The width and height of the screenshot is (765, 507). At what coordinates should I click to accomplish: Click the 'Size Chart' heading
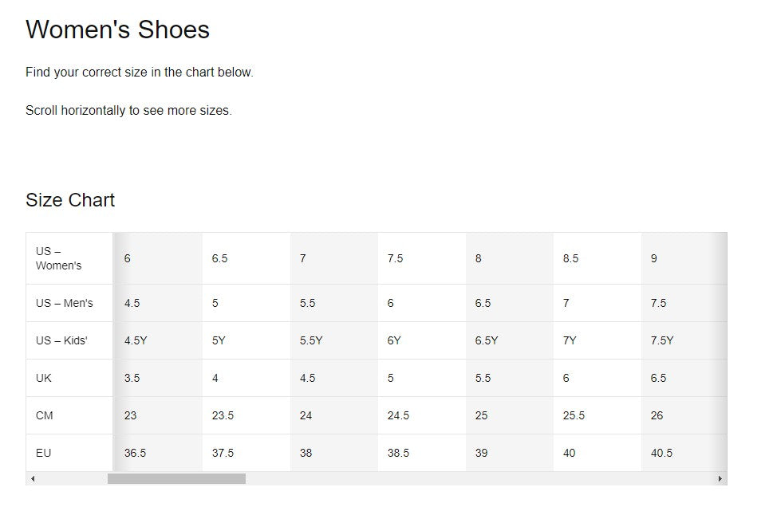71,199
